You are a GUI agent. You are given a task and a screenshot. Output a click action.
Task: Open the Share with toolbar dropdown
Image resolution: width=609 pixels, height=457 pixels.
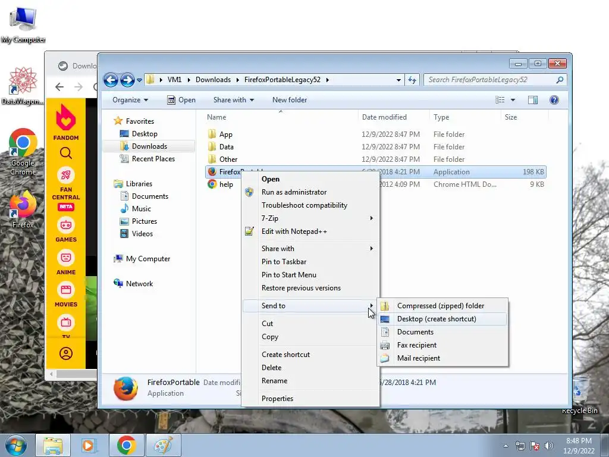coord(233,100)
